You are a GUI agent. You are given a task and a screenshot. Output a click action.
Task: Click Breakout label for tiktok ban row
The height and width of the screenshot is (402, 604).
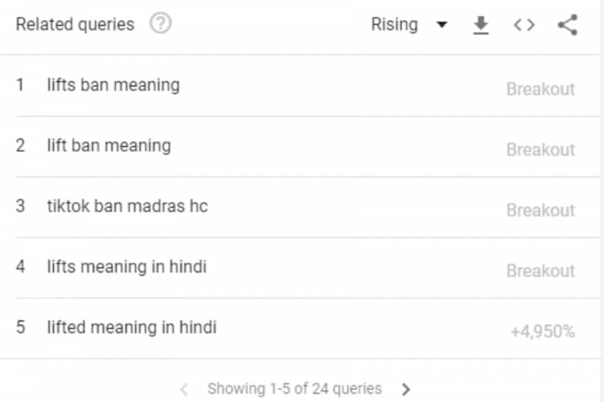pyautogui.click(x=540, y=211)
